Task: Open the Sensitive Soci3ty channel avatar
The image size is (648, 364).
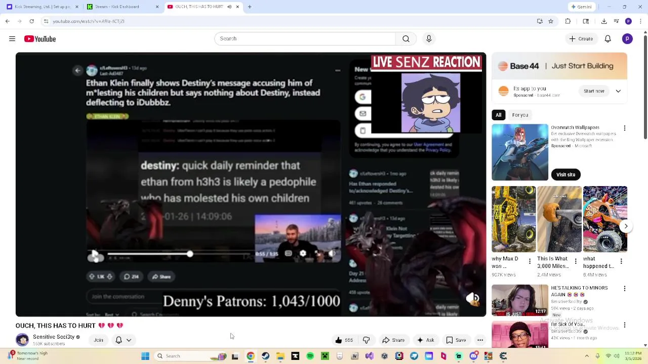Action: [x=22, y=340]
